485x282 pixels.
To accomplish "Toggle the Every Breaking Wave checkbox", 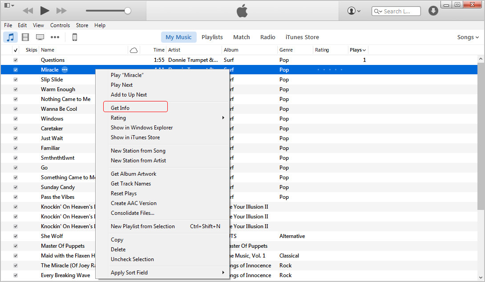I will pyautogui.click(x=16, y=275).
